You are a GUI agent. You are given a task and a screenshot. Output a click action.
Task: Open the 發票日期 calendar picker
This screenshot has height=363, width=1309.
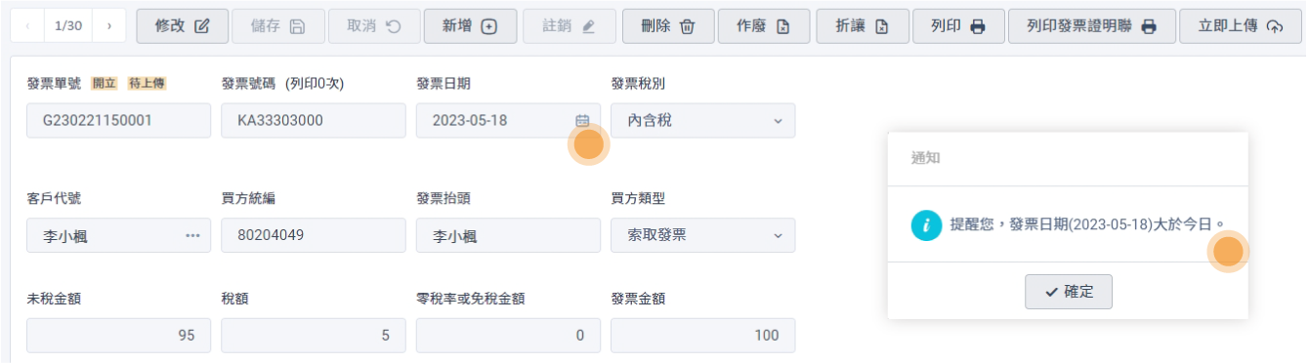tap(582, 121)
